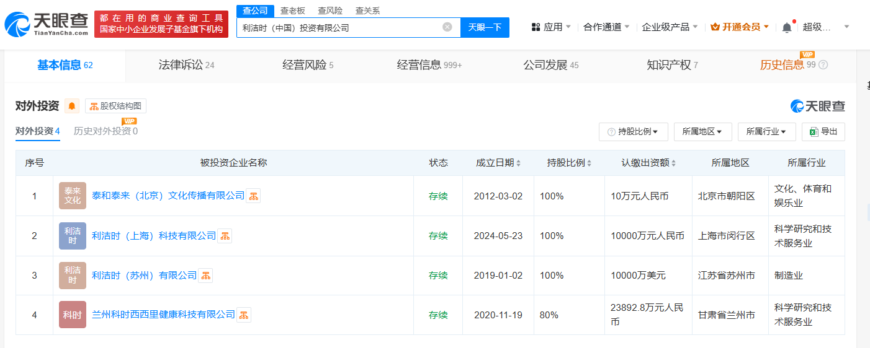This screenshot has height=348, width=870.
Task: Click the 股权结构图 button
Action: [x=115, y=106]
